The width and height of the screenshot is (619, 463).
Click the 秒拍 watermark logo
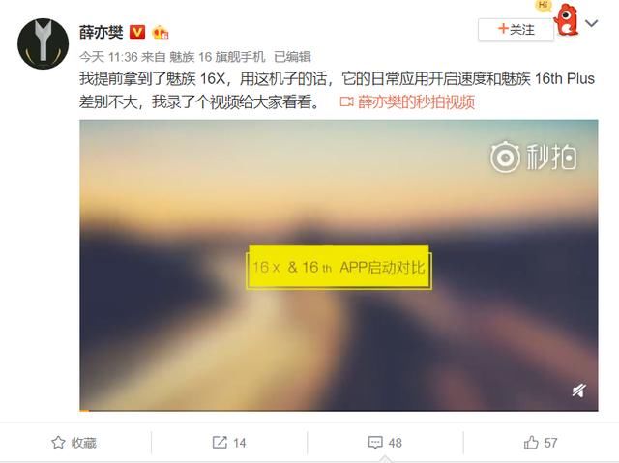tap(533, 157)
